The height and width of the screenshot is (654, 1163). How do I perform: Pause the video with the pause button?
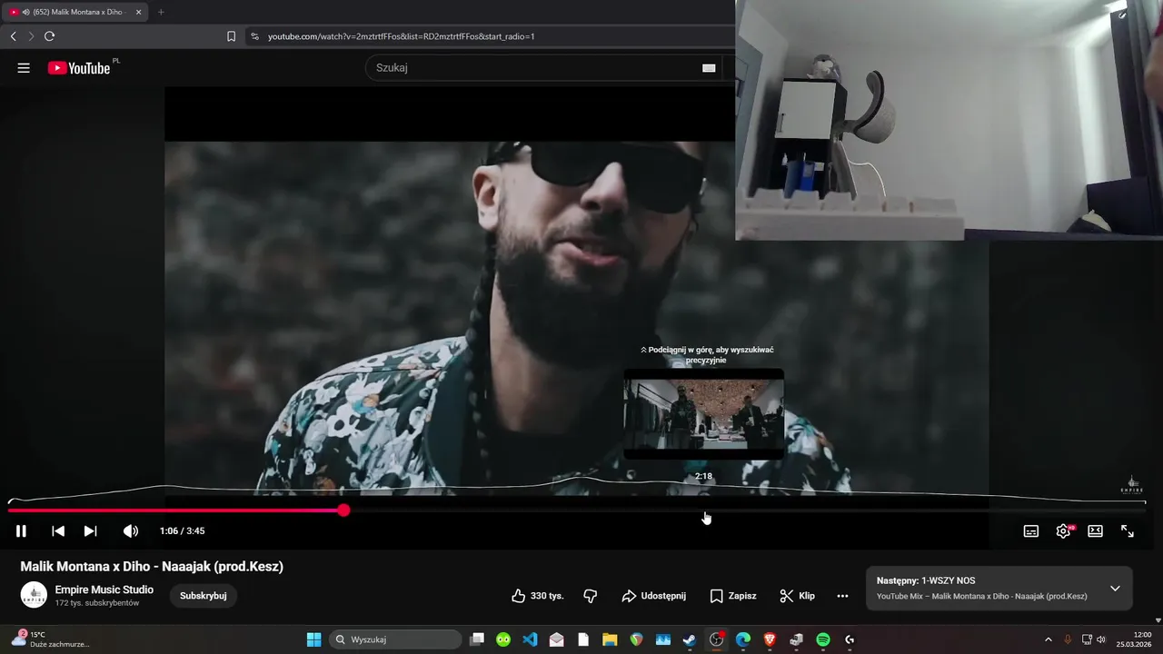point(21,531)
